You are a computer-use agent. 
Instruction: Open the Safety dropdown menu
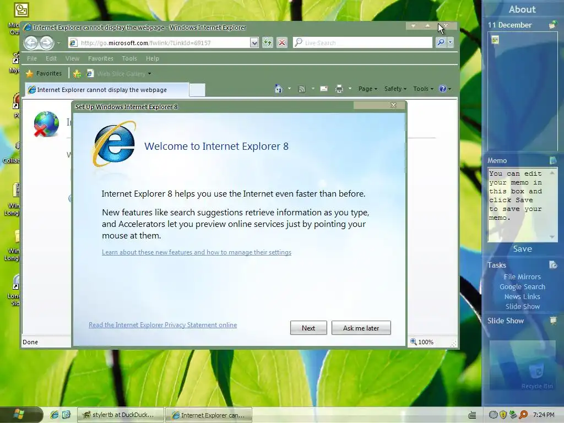[395, 89]
